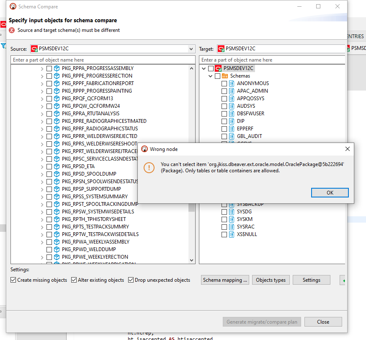Image resolution: width=366 pixels, height=340 pixels.
Task: Check the PKG_RPWD_WELDDUMP checkbox
Action: tap(49, 249)
